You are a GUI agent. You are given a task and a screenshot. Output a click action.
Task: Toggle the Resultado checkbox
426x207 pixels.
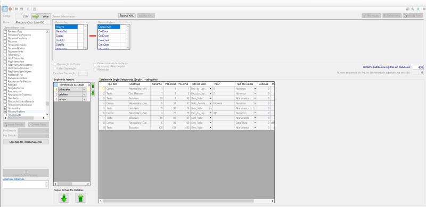(x=5, y=98)
